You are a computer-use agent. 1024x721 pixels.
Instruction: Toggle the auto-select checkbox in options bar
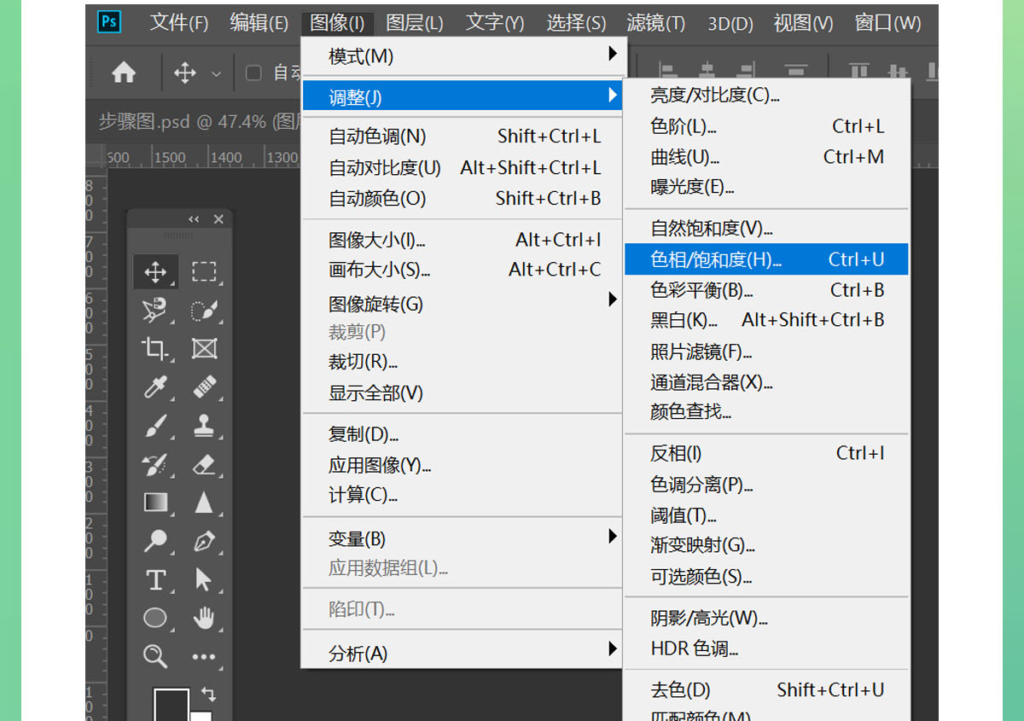tap(253, 73)
